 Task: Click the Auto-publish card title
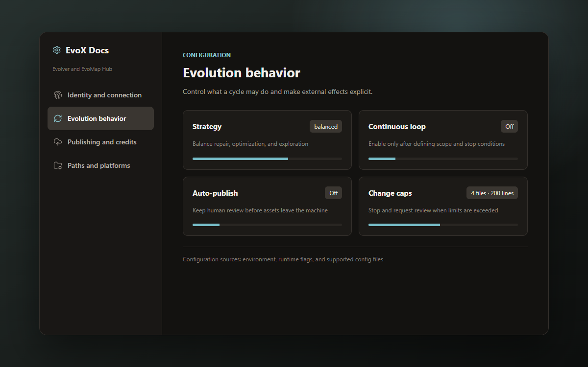[x=215, y=193]
